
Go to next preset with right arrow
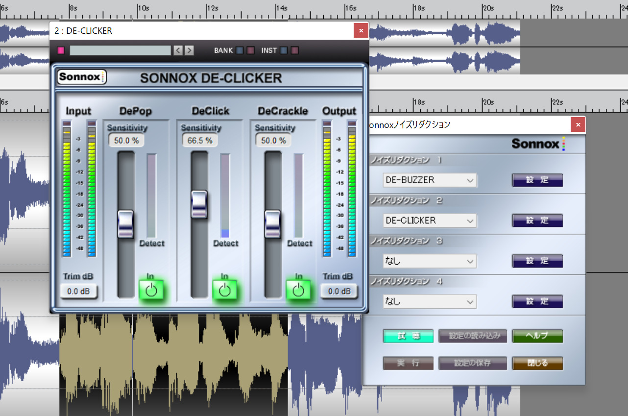click(189, 50)
